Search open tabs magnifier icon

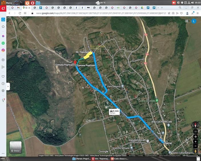click(x=180, y=8)
